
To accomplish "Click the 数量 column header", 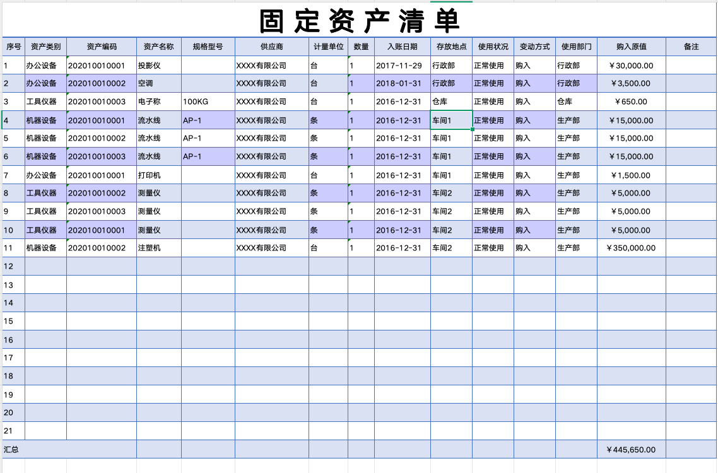I will click(362, 47).
